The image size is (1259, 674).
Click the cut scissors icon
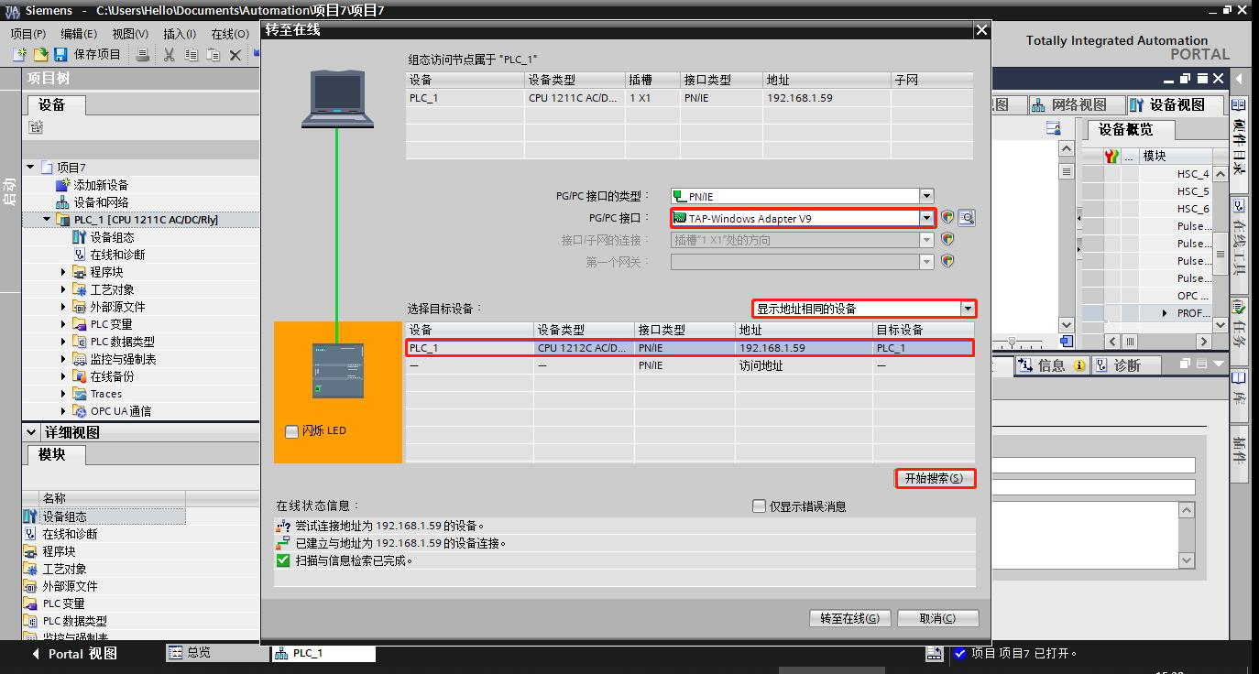pyautogui.click(x=169, y=55)
